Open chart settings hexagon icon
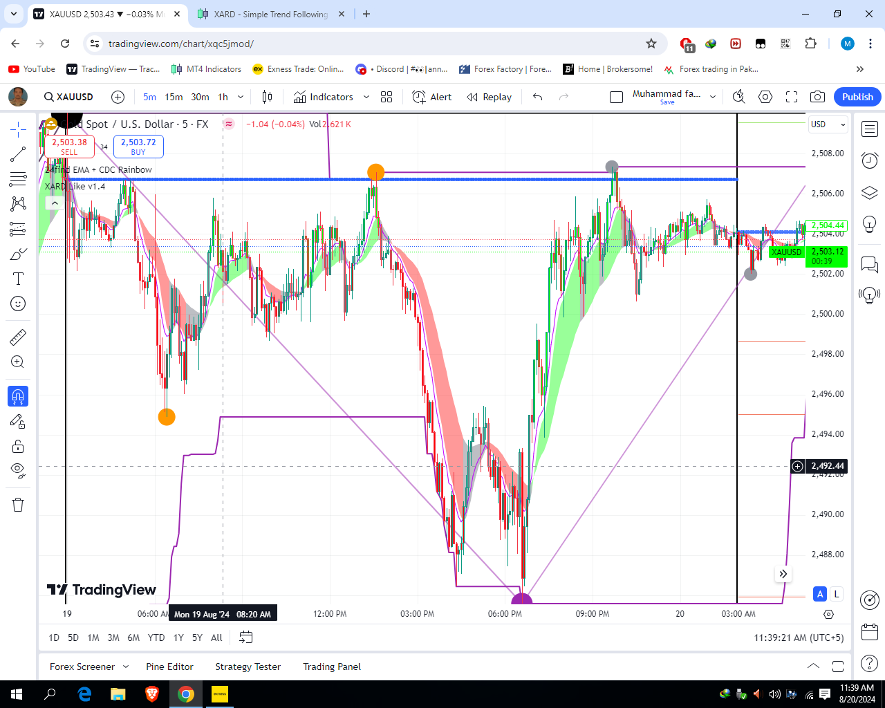The width and height of the screenshot is (885, 708). click(765, 97)
